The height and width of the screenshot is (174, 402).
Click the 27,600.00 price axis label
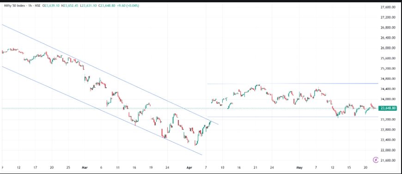pyautogui.click(x=387, y=7)
